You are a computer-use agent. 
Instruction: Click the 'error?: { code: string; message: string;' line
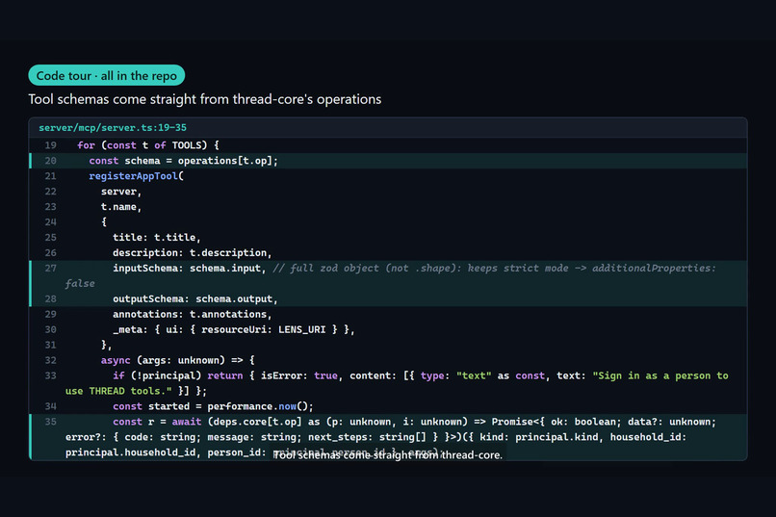[x=182, y=437]
